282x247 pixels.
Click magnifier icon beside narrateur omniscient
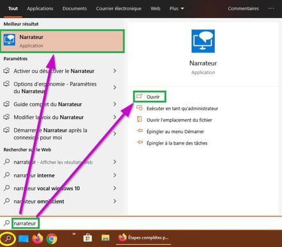point(6,201)
